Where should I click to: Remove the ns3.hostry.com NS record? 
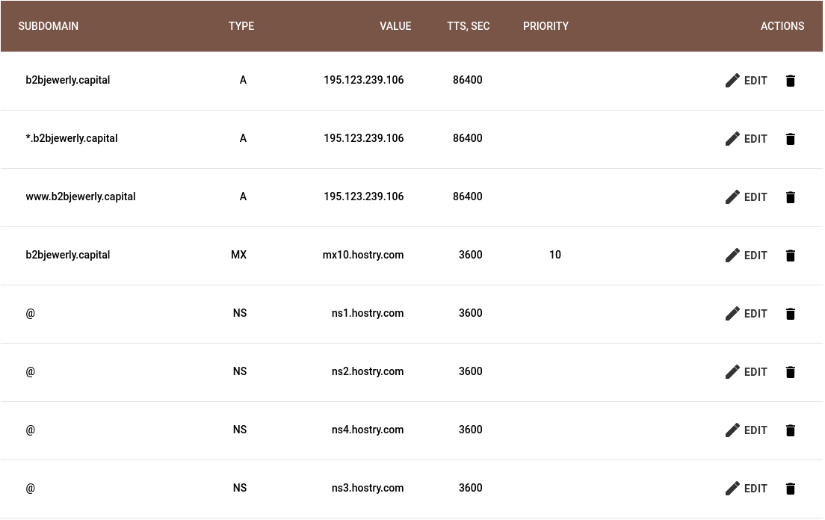791,489
